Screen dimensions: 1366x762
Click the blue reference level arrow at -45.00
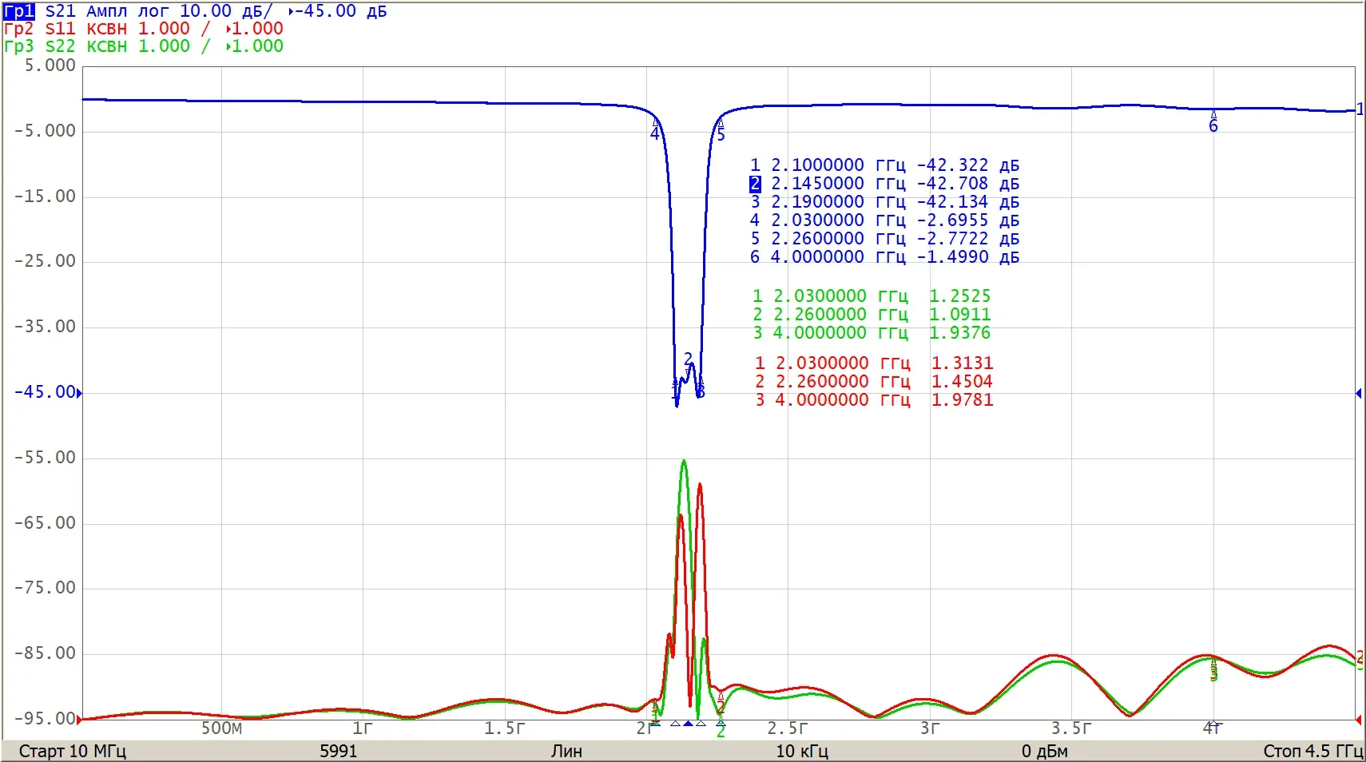pos(79,393)
